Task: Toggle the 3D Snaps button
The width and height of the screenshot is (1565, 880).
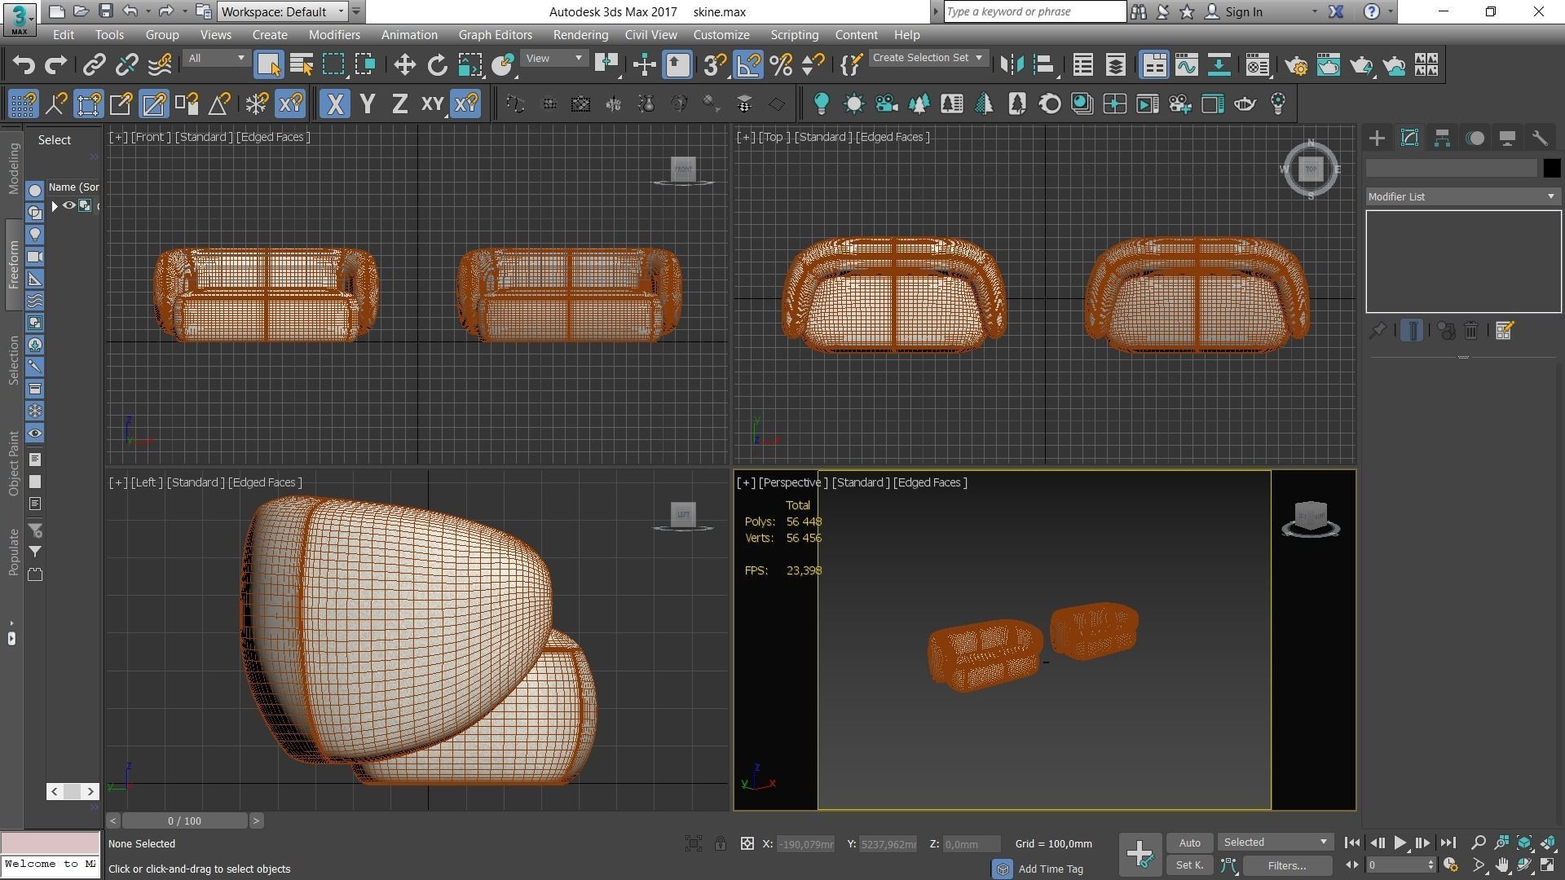Action: coord(716,65)
